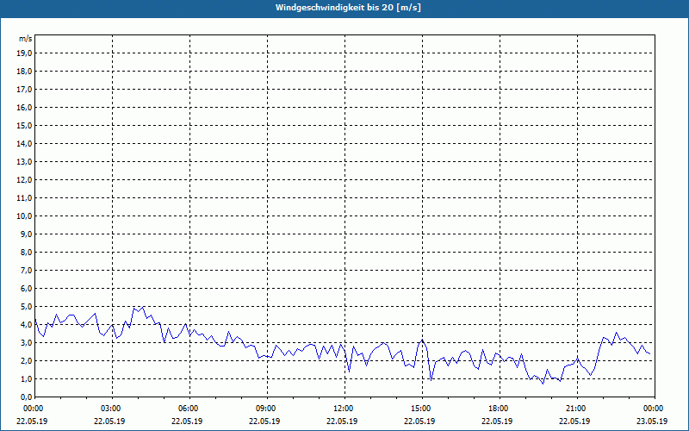The height and width of the screenshot is (431, 689).
Task: Pick the '22.05.19' date under 18:00
Action: click(x=497, y=421)
